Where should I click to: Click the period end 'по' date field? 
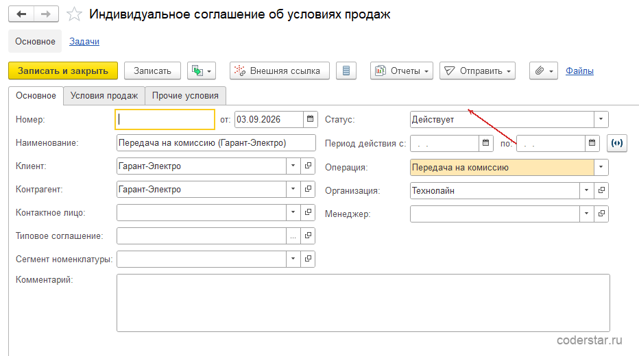551,143
